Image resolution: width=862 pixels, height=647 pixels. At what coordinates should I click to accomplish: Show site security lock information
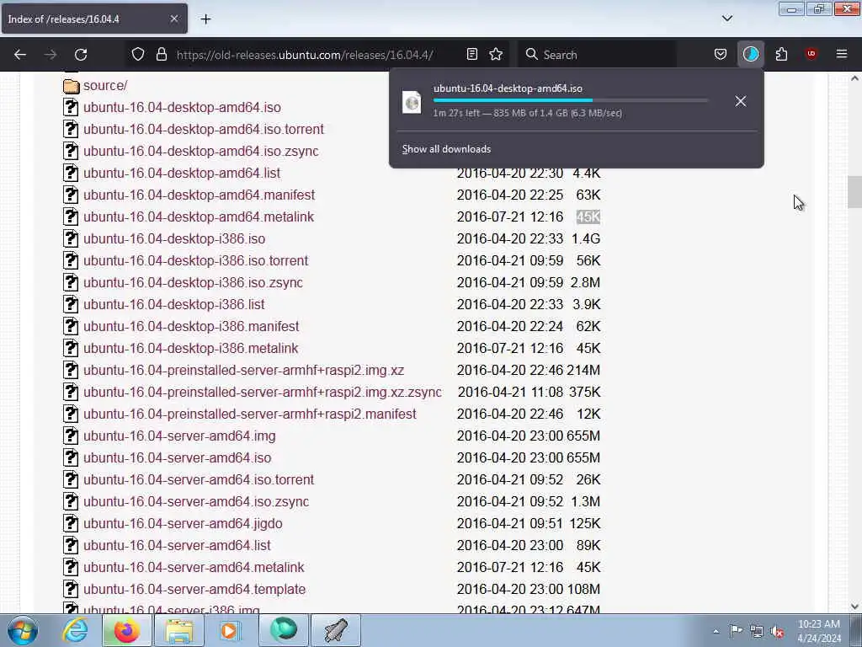161,54
